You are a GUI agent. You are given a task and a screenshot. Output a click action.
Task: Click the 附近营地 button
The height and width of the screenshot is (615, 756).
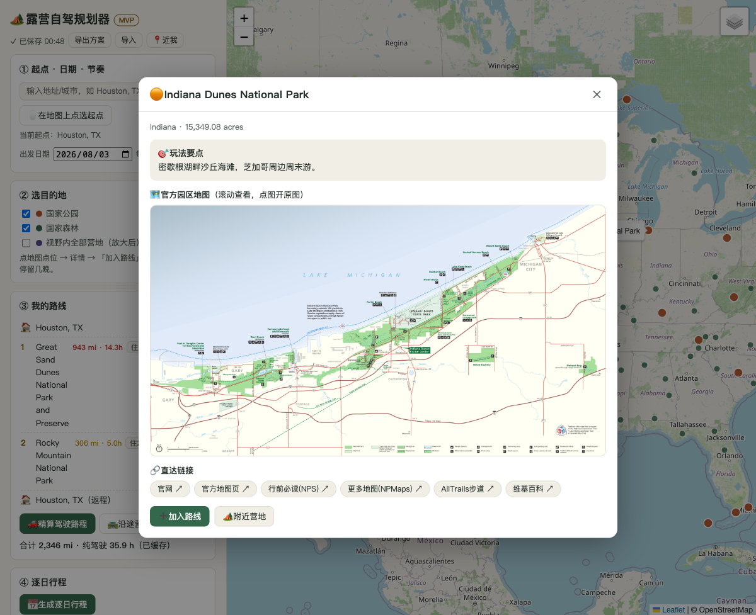point(244,516)
